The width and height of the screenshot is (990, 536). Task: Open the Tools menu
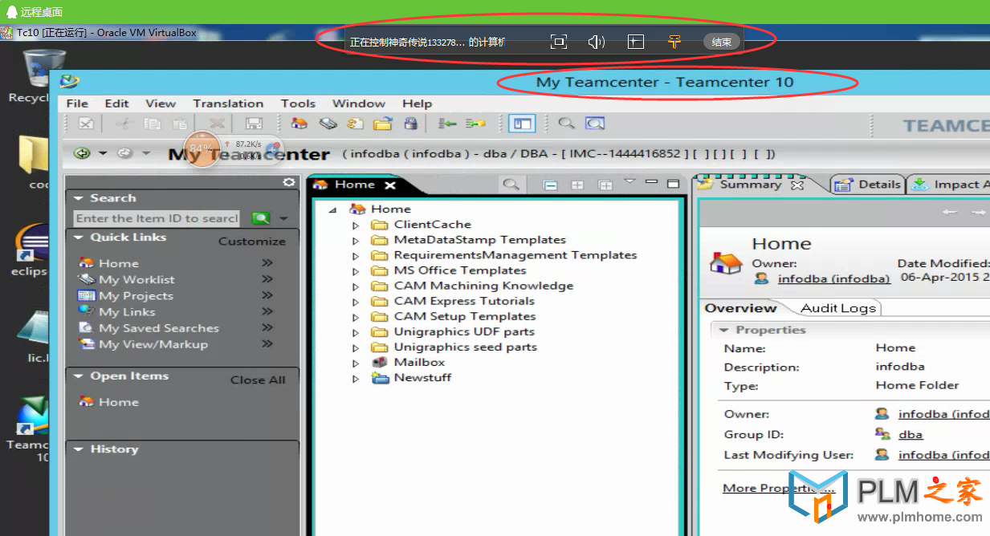pyautogui.click(x=298, y=104)
